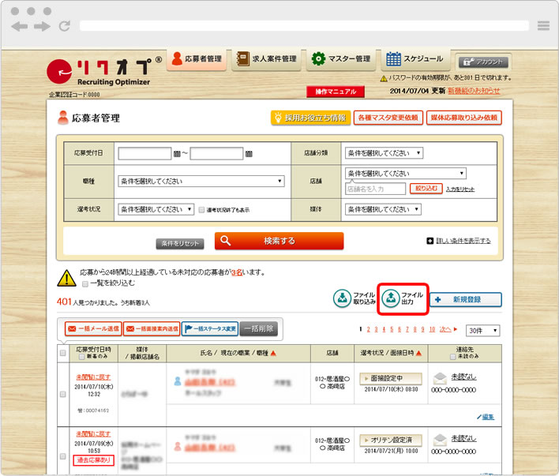Switch to マスター管理 tab
The image size is (559, 476).
pos(341,59)
